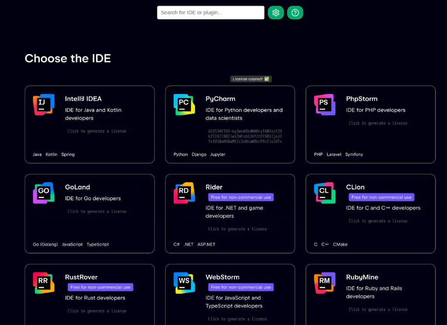
Task: Click the PhpStorm title
Action: [x=362, y=99]
